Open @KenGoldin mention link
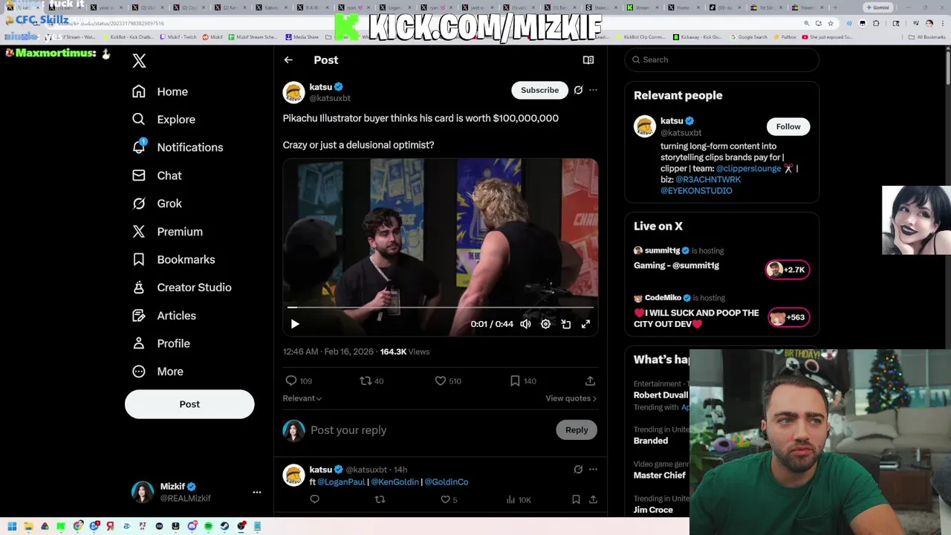This screenshot has width=951, height=535. (x=395, y=481)
